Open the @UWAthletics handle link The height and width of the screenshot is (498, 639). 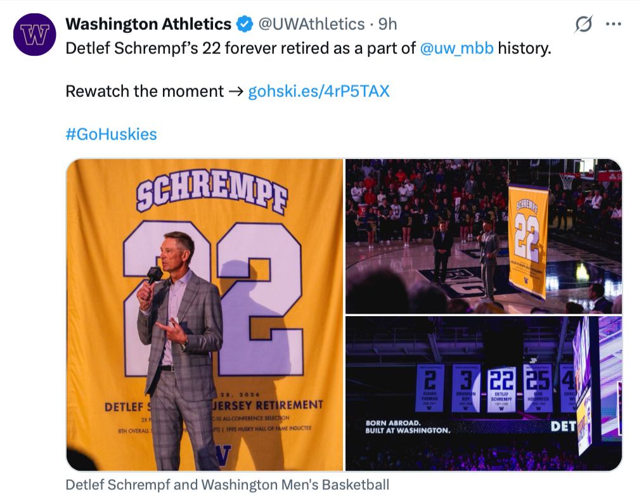coord(311,25)
